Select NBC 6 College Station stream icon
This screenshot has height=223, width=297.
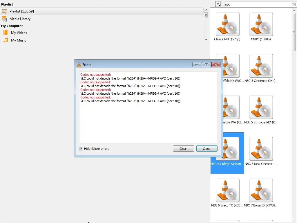coord(231,149)
